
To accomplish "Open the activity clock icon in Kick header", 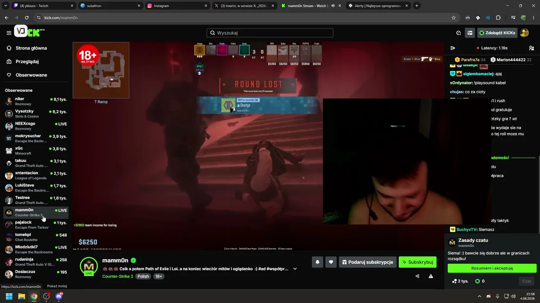I will pos(459,33).
